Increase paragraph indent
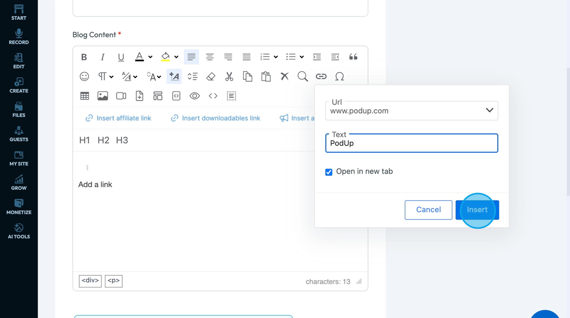The height and width of the screenshot is (318, 570). coord(317,57)
